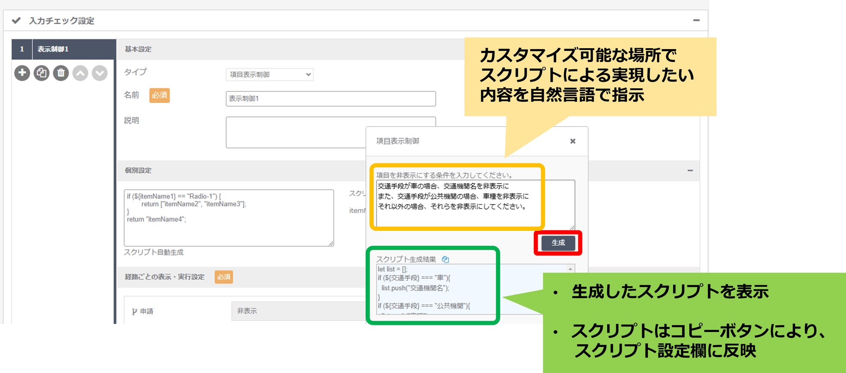This screenshot has width=846, height=373.
Task: Click the trash delete icon
Action: point(61,73)
